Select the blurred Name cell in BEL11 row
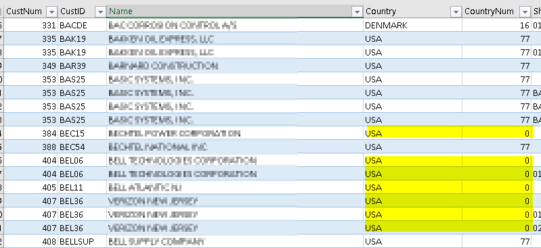The height and width of the screenshot is (248, 541). pyautogui.click(x=235, y=187)
